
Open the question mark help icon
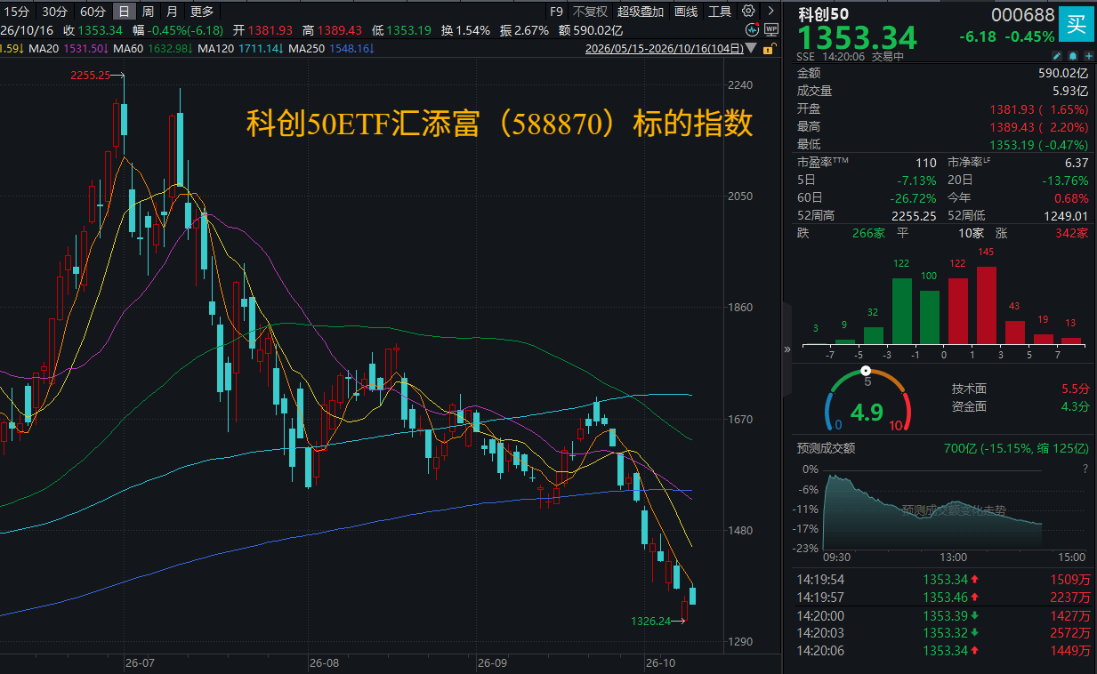1085,469
